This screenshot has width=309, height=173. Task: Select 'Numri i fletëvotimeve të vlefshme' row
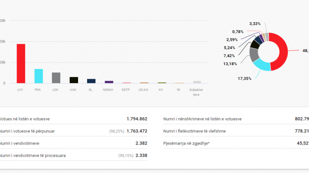(x=236, y=131)
